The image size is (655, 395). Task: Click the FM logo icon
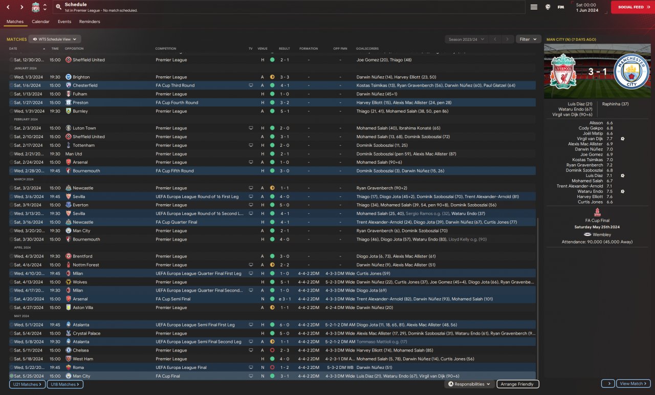tap(561, 7)
